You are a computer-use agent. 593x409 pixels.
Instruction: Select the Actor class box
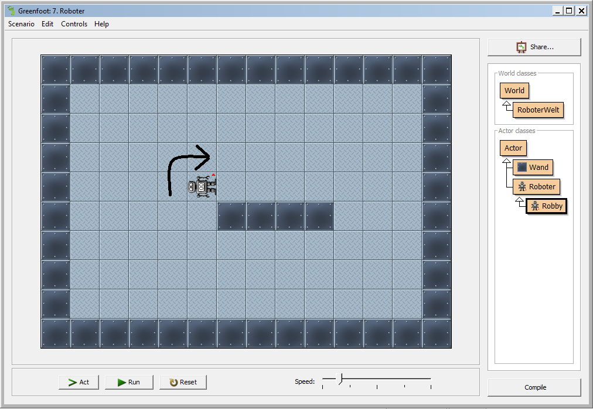coord(513,148)
